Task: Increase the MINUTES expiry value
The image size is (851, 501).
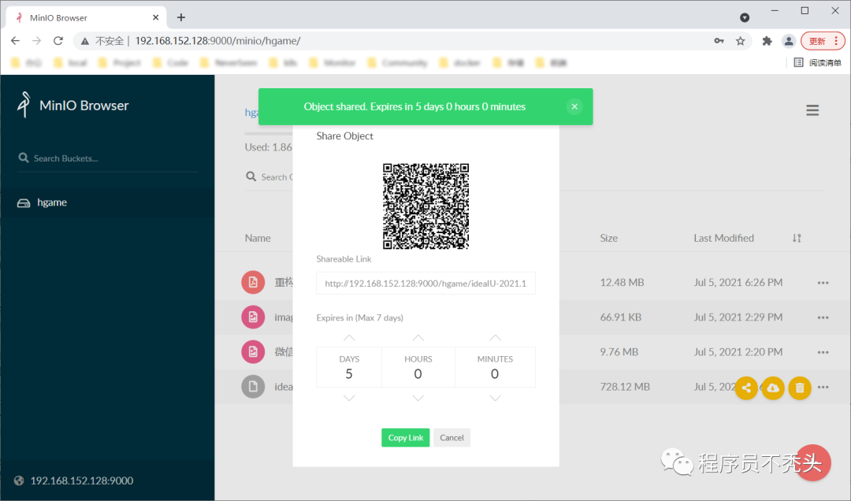Action: pos(495,338)
